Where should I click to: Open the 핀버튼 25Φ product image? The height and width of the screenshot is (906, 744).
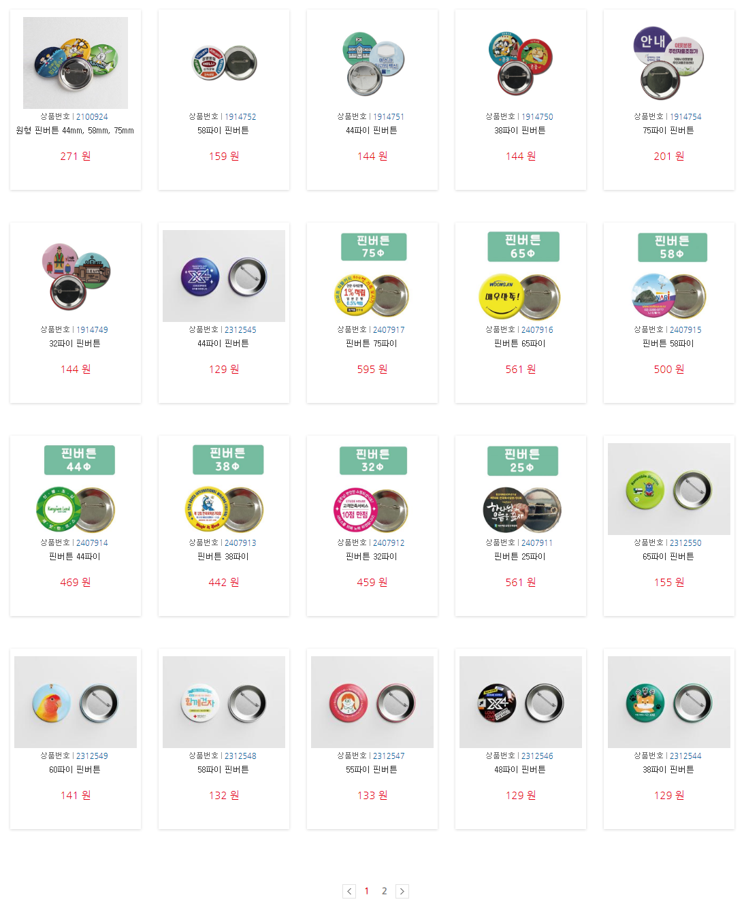521,489
